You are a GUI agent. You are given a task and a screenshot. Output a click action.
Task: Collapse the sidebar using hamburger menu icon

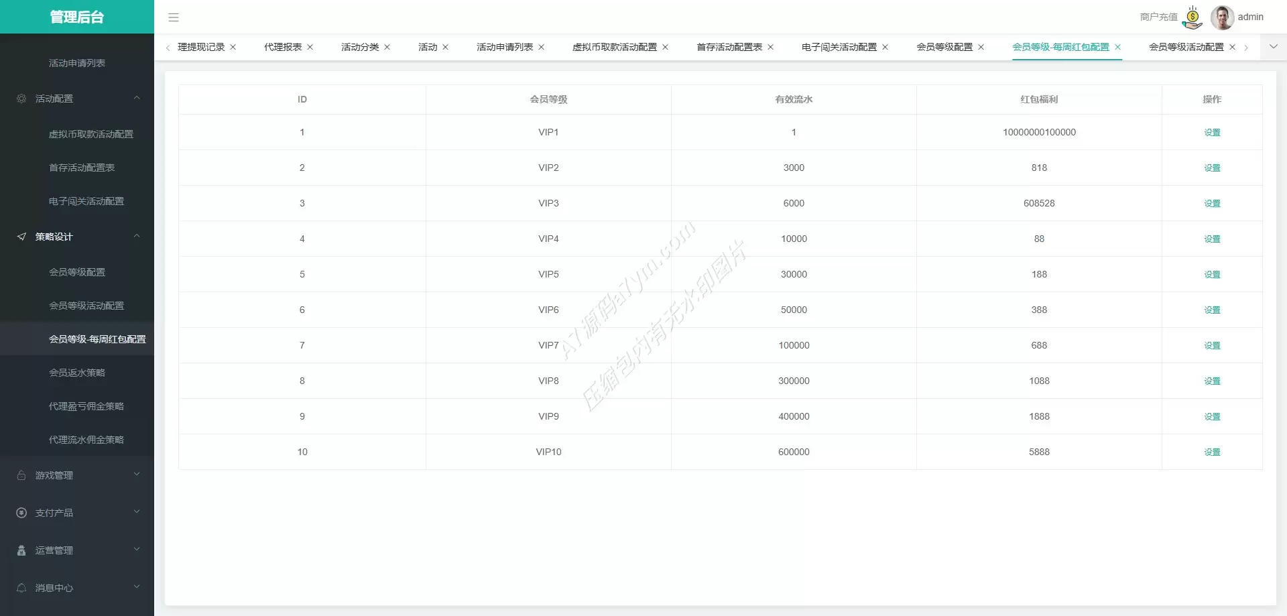coord(174,17)
